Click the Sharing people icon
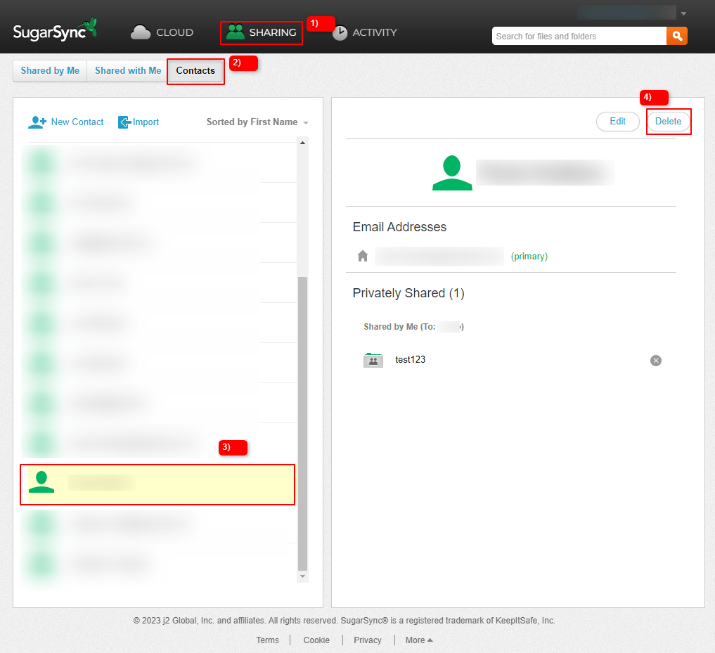The image size is (715, 653). (236, 32)
